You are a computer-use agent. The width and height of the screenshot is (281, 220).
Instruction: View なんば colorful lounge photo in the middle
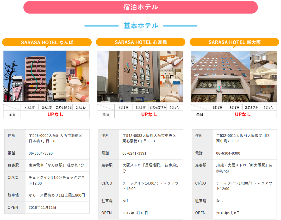tap(78, 76)
